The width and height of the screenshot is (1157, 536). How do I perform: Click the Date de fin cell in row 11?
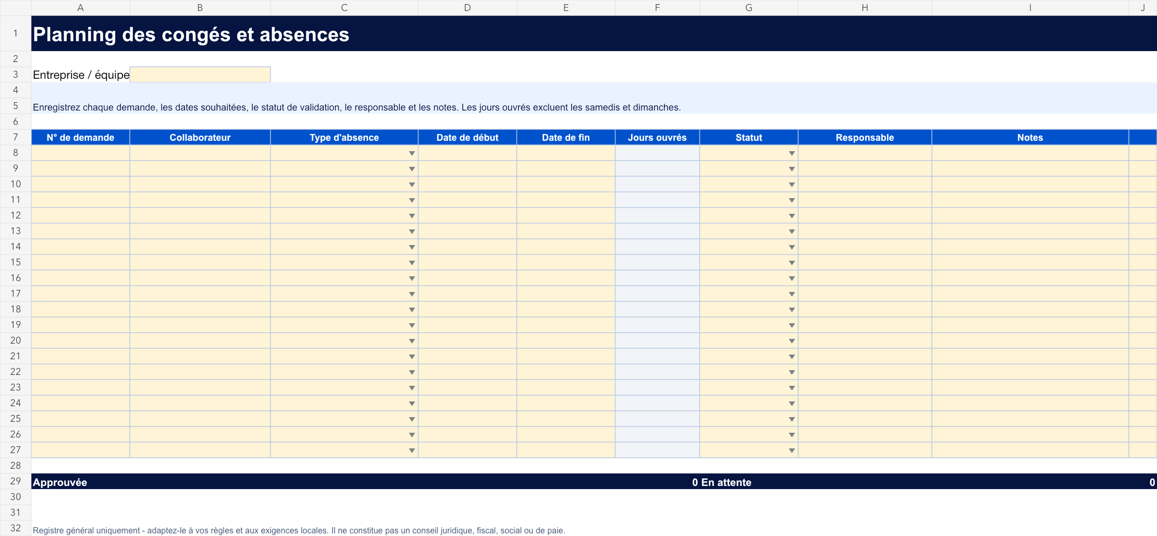point(566,200)
